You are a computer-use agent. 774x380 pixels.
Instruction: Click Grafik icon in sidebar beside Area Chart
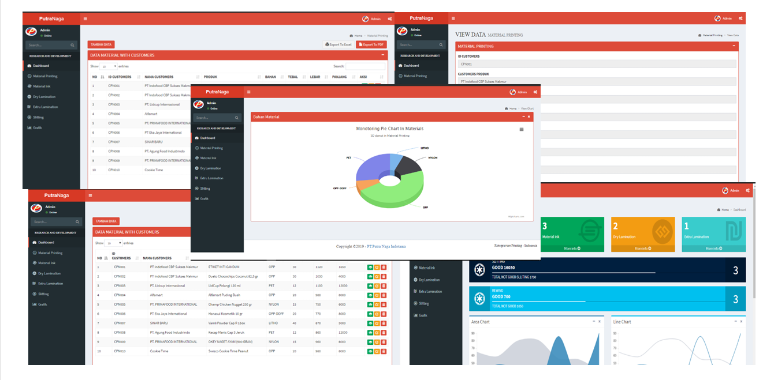coord(415,315)
